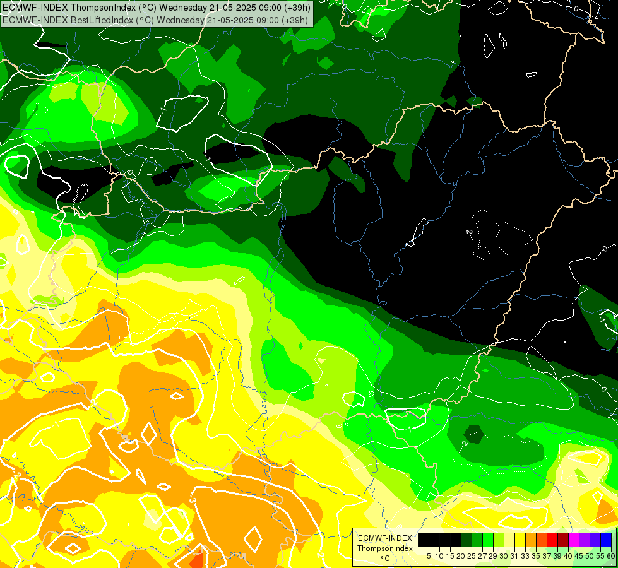Image resolution: width=618 pixels, height=568 pixels.
Task: Click the legend tick value 60
Action: click(611, 556)
